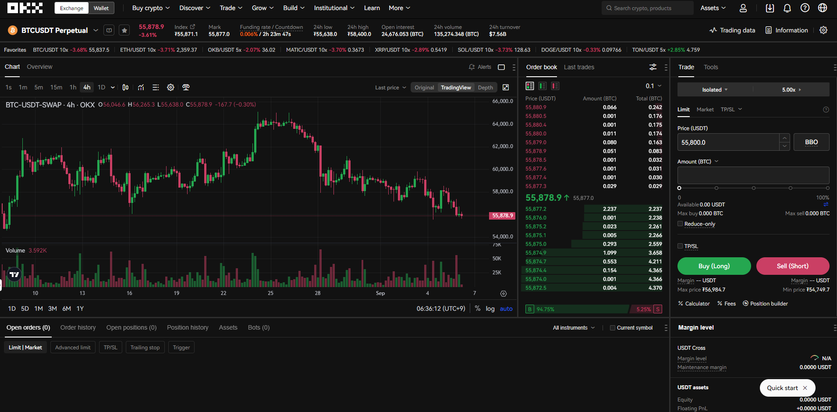This screenshot has width=837, height=412.
Task: Select buy-only order book view
Action: [x=543, y=86]
